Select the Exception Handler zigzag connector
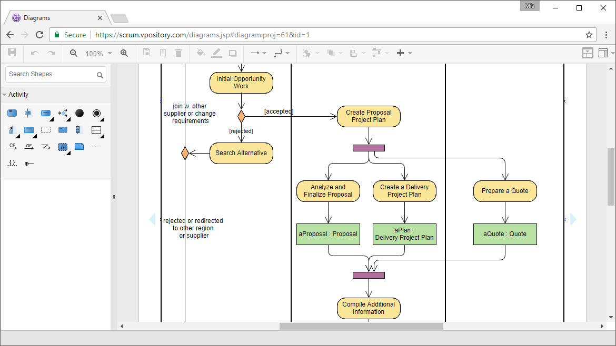This screenshot has width=616, height=346. tap(46, 147)
